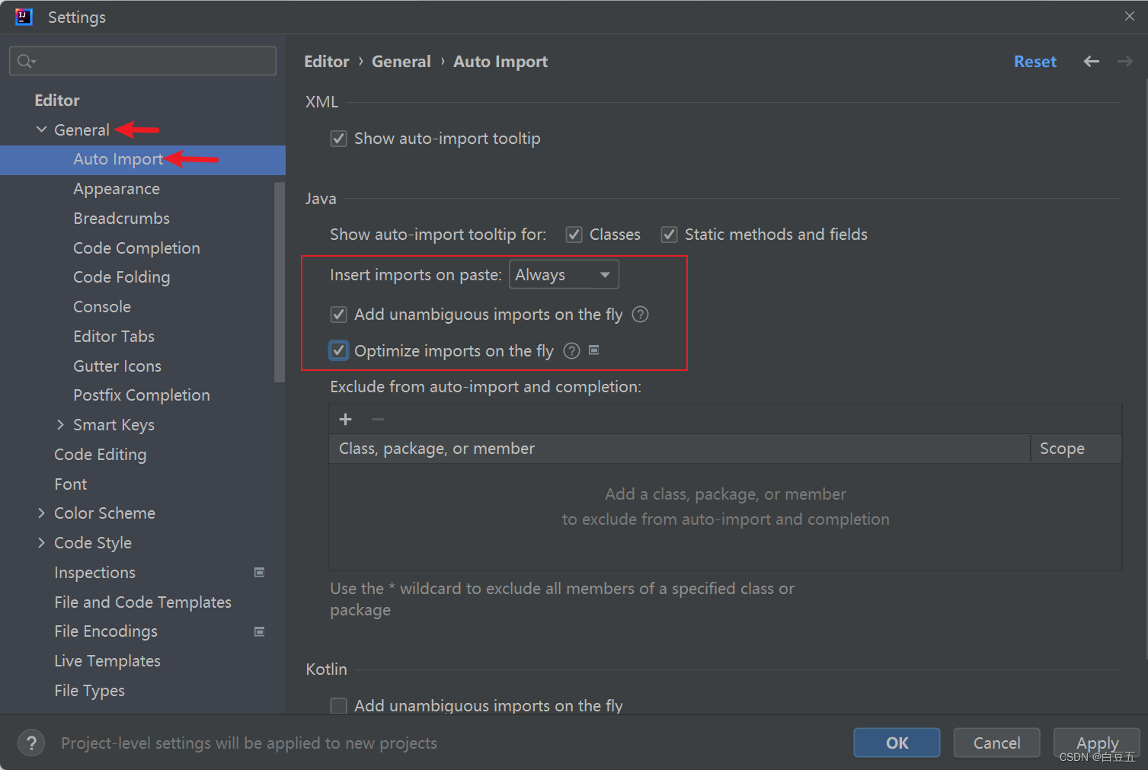1148x770 pixels.
Task: Click remove exclusion minus icon
Action: coord(378,420)
